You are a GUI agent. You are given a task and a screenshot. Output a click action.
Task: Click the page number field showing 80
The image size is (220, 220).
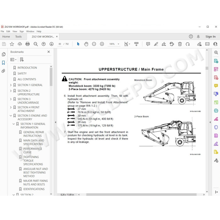pos(60,44)
